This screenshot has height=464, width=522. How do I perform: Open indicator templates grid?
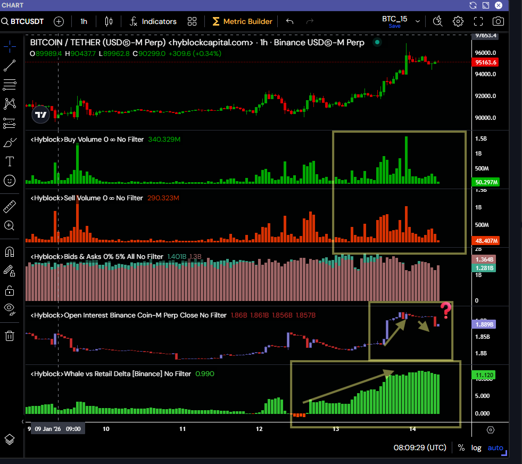coord(192,22)
